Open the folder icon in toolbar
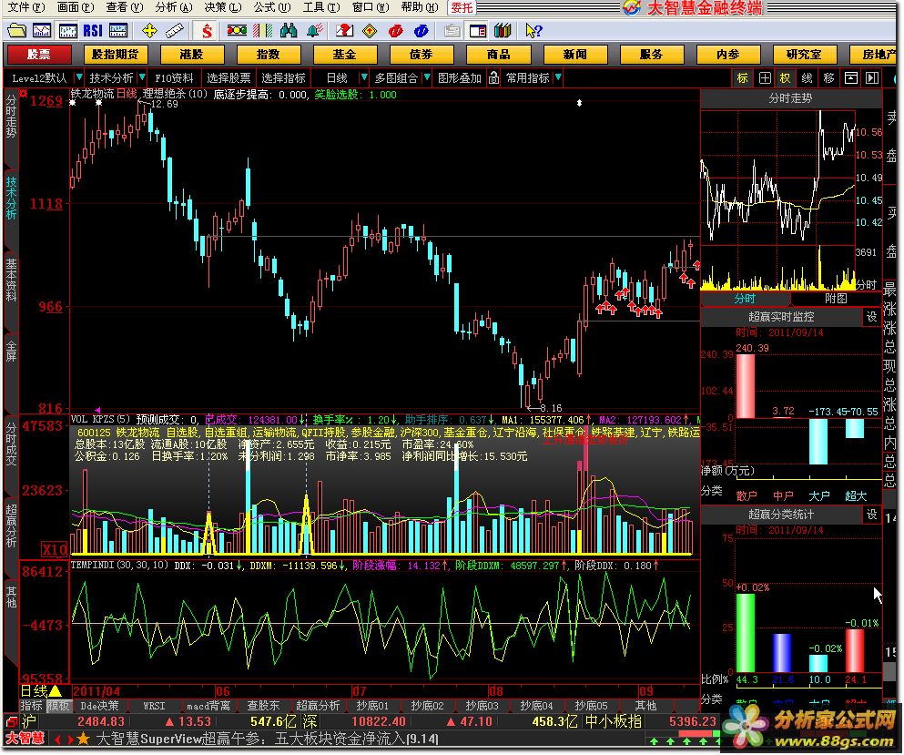 click(x=16, y=31)
